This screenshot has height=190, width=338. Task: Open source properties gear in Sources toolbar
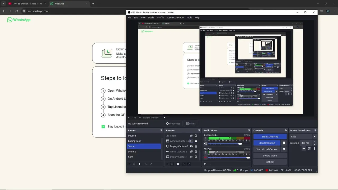[x=178, y=164]
